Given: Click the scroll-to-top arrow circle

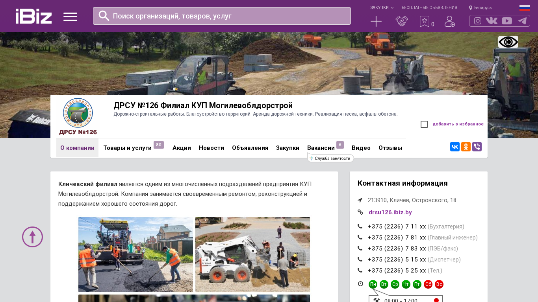Looking at the screenshot, I should pyautogui.click(x=32, y=237).
